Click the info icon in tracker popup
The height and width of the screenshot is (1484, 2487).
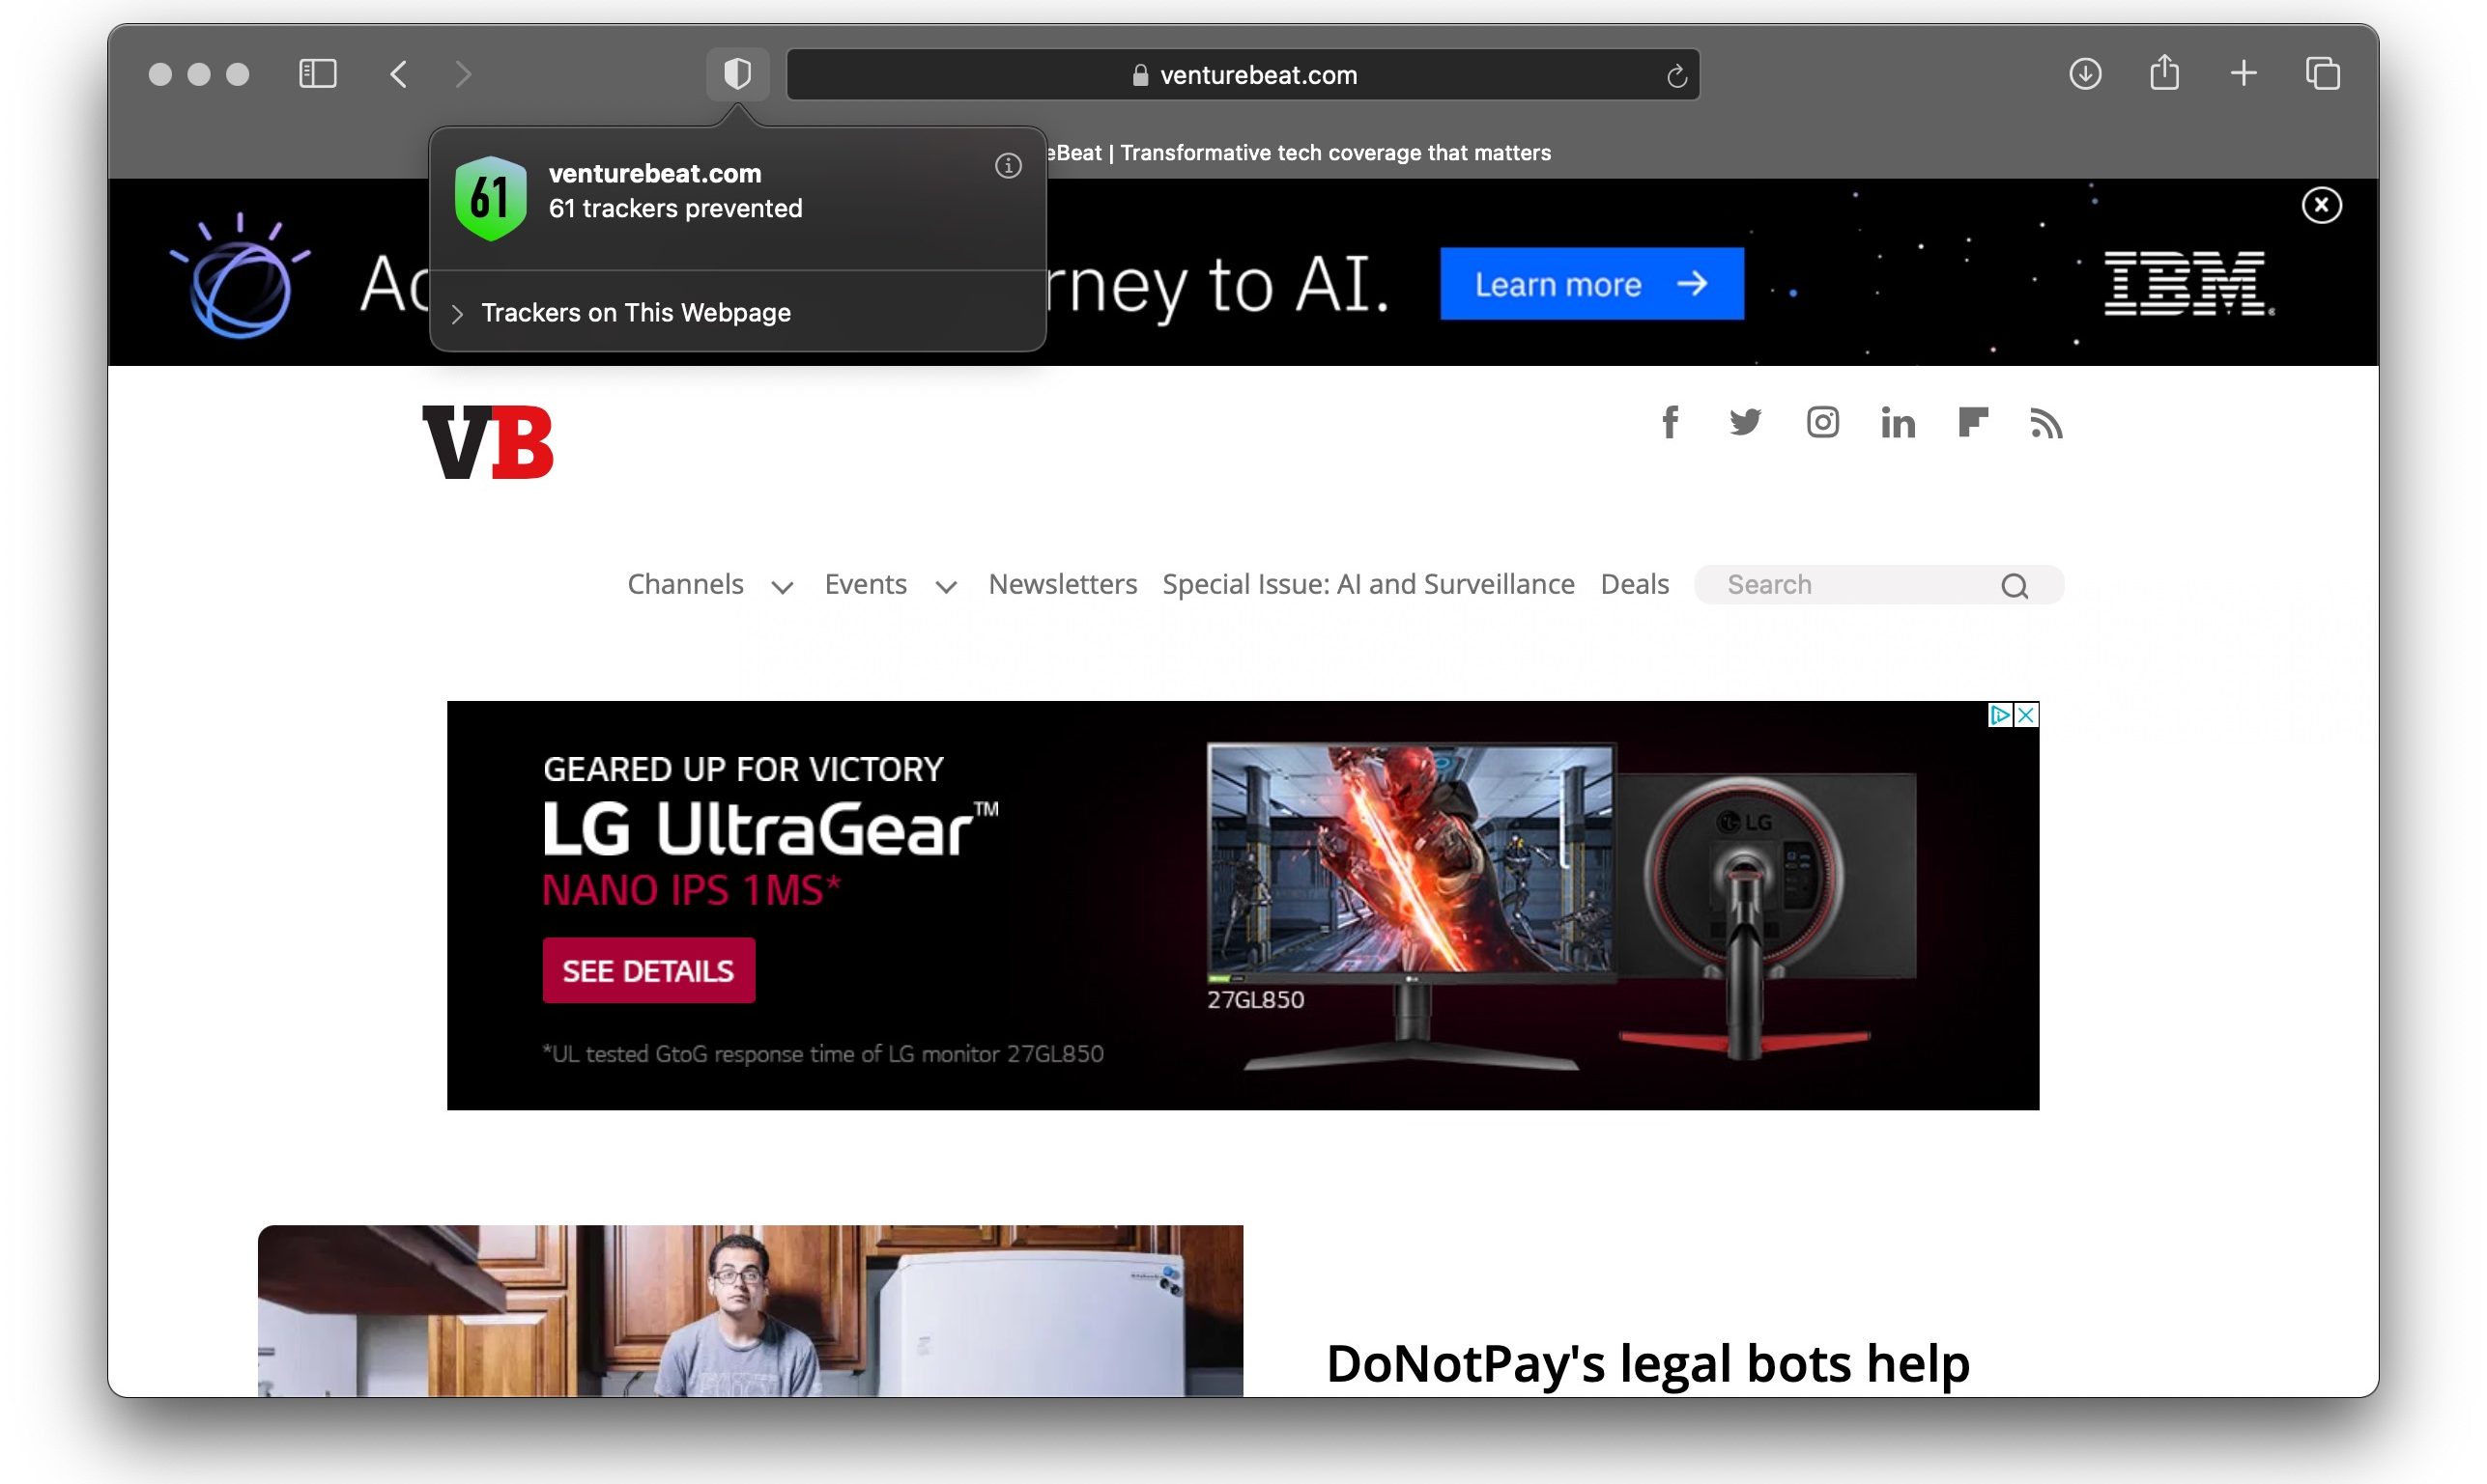pos(1008,166)
